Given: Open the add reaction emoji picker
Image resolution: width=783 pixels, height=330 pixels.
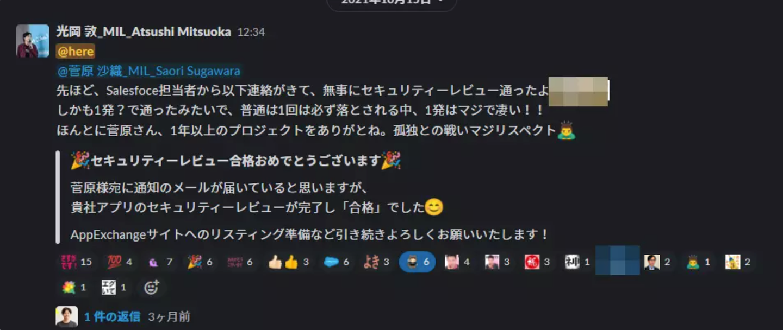Looking at the screenshot, I should (x=151, y=288).
